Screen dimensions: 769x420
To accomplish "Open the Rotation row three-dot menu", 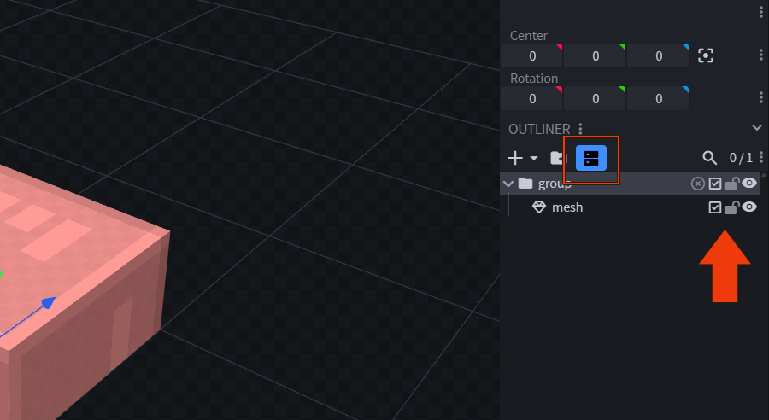I will [761, 98].
